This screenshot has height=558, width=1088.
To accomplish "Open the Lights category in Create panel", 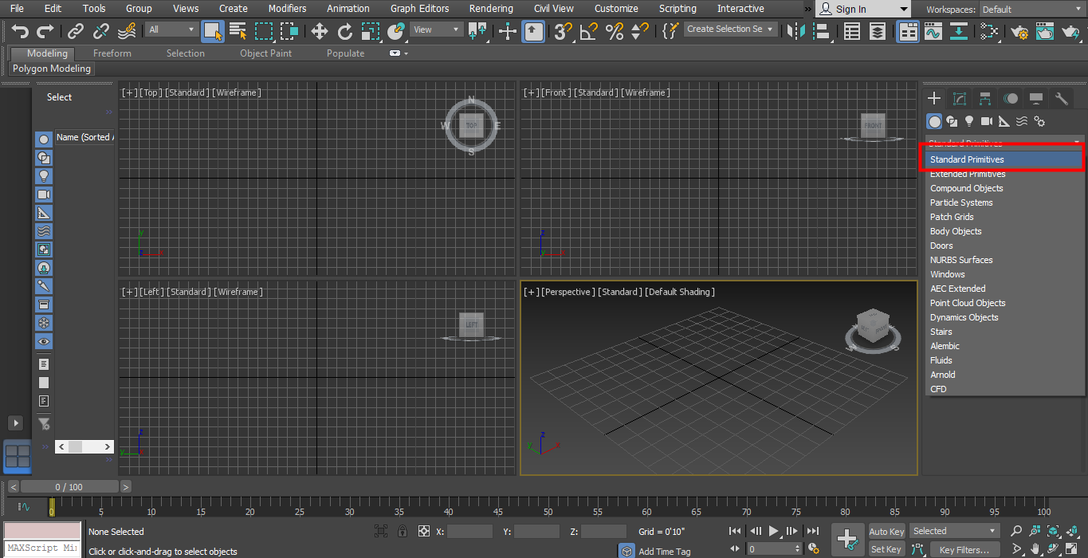I will tap(969, 121).
